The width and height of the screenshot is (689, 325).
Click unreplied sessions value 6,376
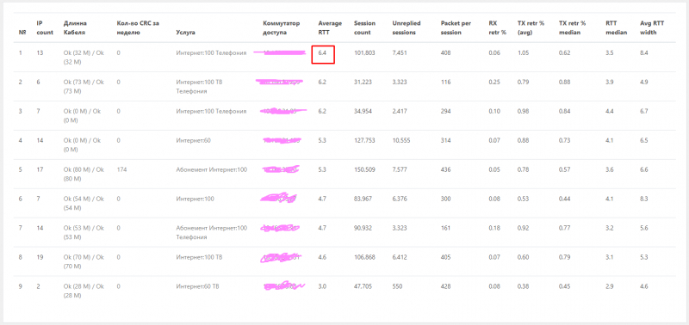click(400, 199)
